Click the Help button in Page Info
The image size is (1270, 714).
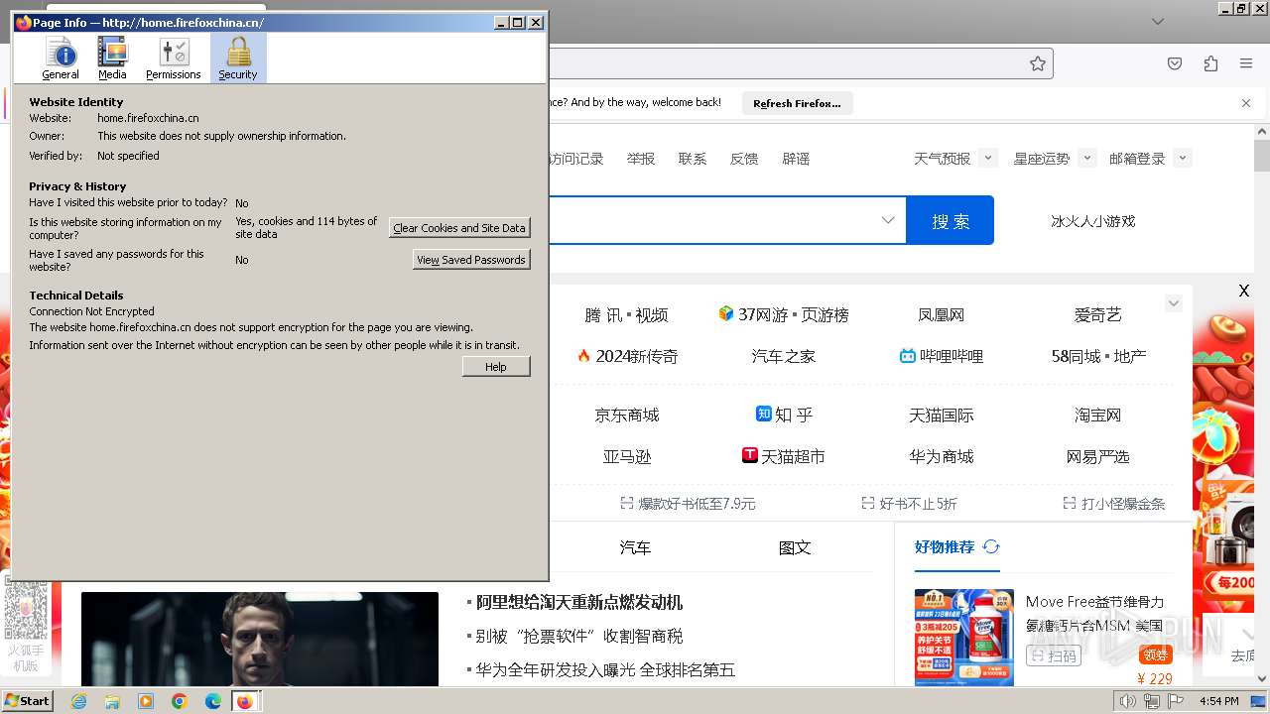496,367
